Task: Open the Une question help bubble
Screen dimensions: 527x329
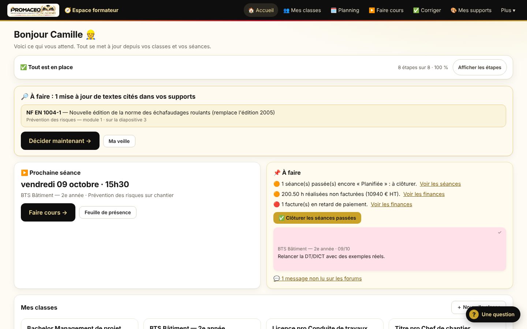Action: pyautogui.click(x=493, y=314)
